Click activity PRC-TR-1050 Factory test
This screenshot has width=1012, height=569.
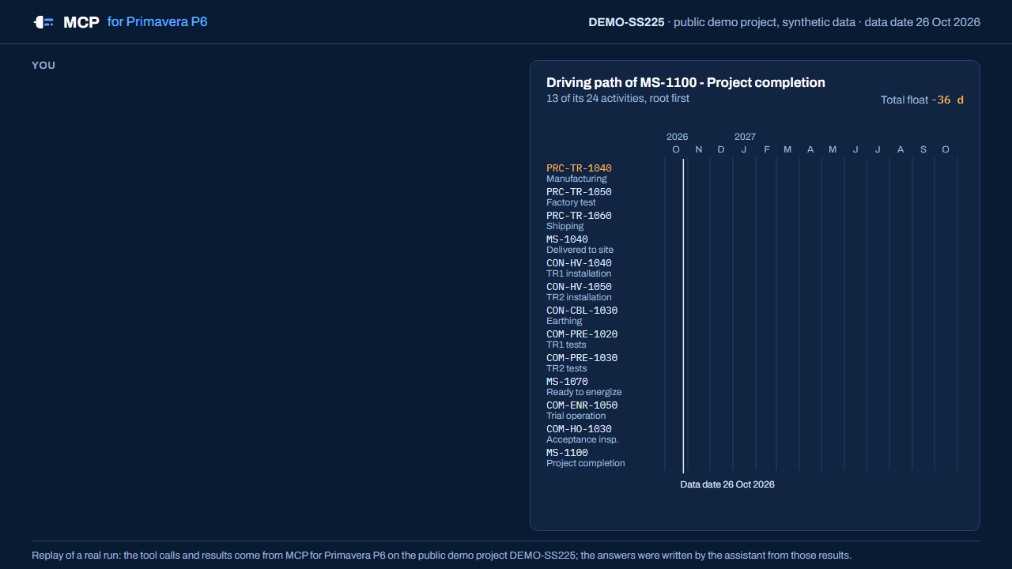tap(579, 197)
